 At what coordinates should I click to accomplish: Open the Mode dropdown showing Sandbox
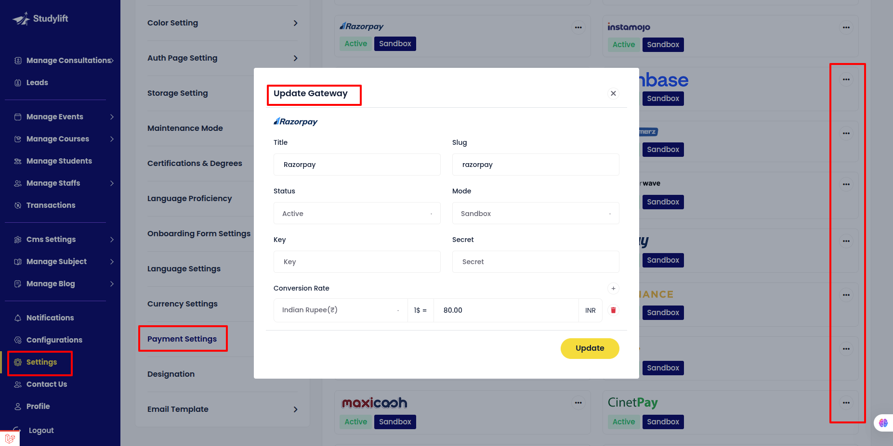click(535, 214)
